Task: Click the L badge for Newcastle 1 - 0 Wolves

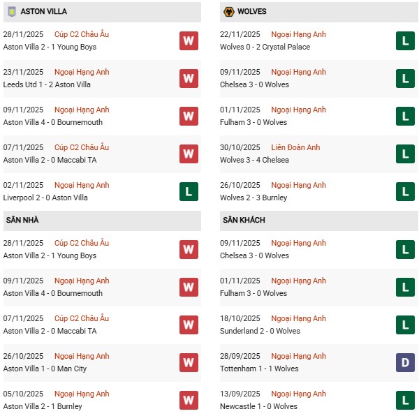Action: coord(405,400)
